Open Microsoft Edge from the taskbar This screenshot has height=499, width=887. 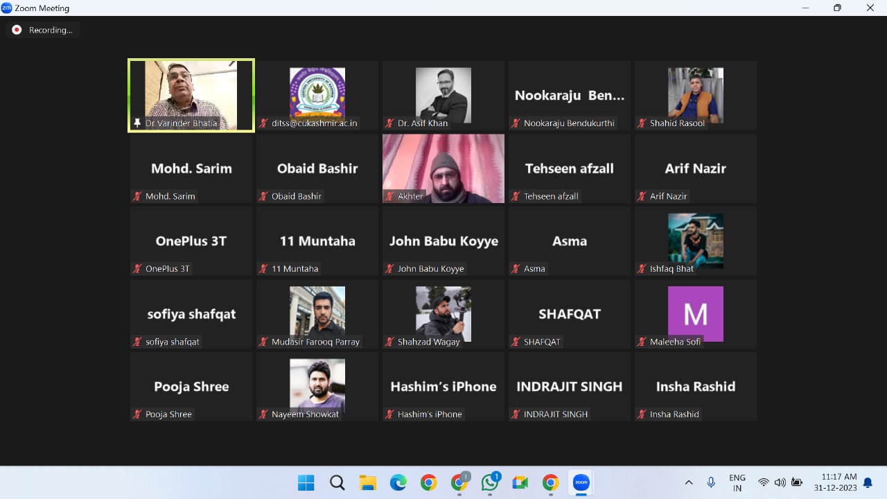[398, 483]
